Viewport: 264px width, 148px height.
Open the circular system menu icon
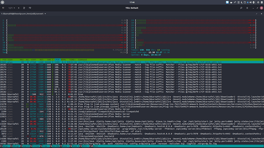click(258, 2)
